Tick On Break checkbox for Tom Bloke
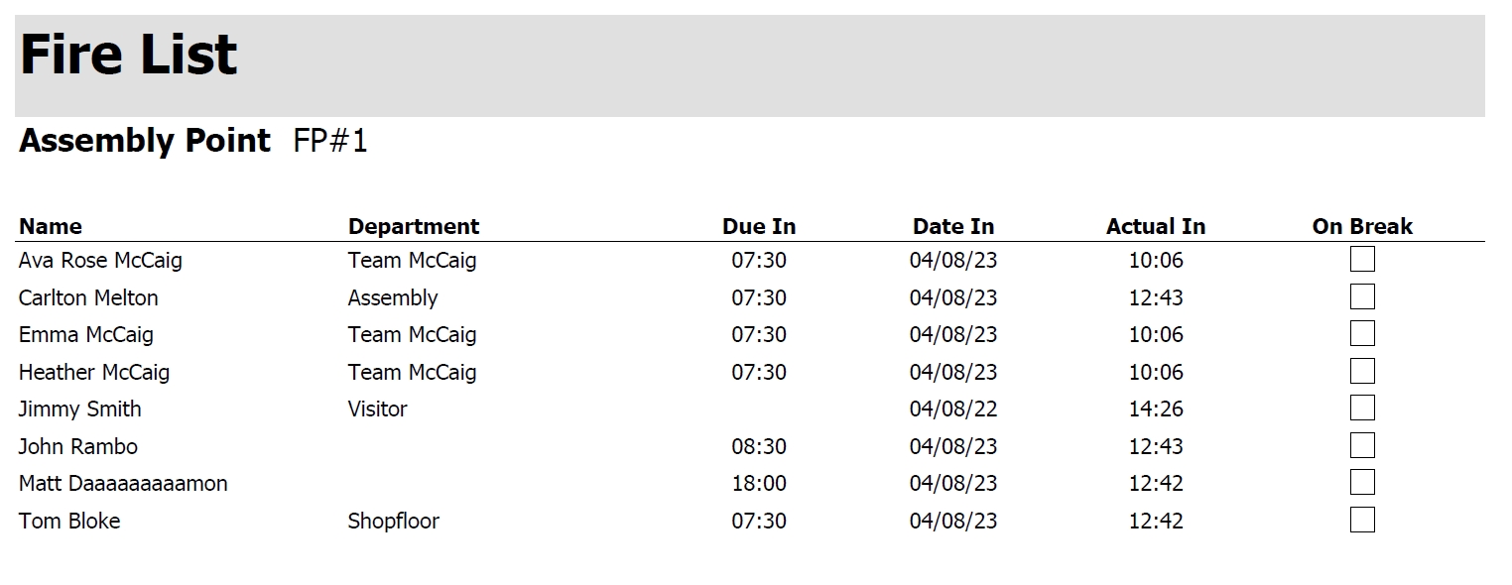This screenshot has height=585, width=1512. pyautogui.click(x=1362, y=520)
